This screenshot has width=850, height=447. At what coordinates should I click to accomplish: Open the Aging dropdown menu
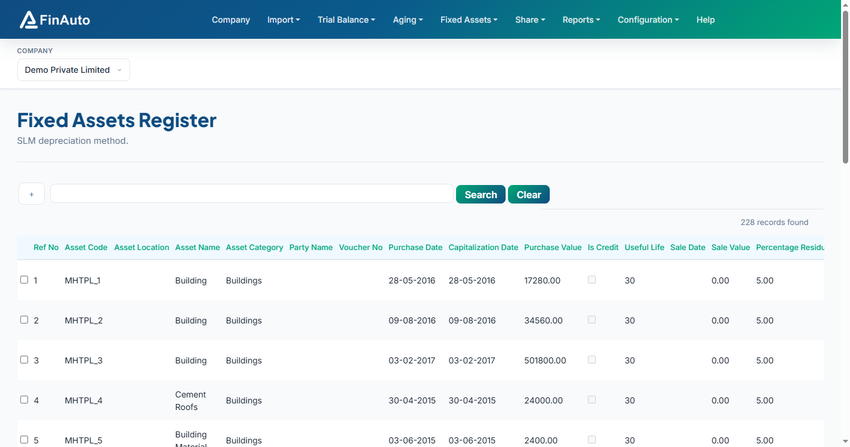[408, 20]
